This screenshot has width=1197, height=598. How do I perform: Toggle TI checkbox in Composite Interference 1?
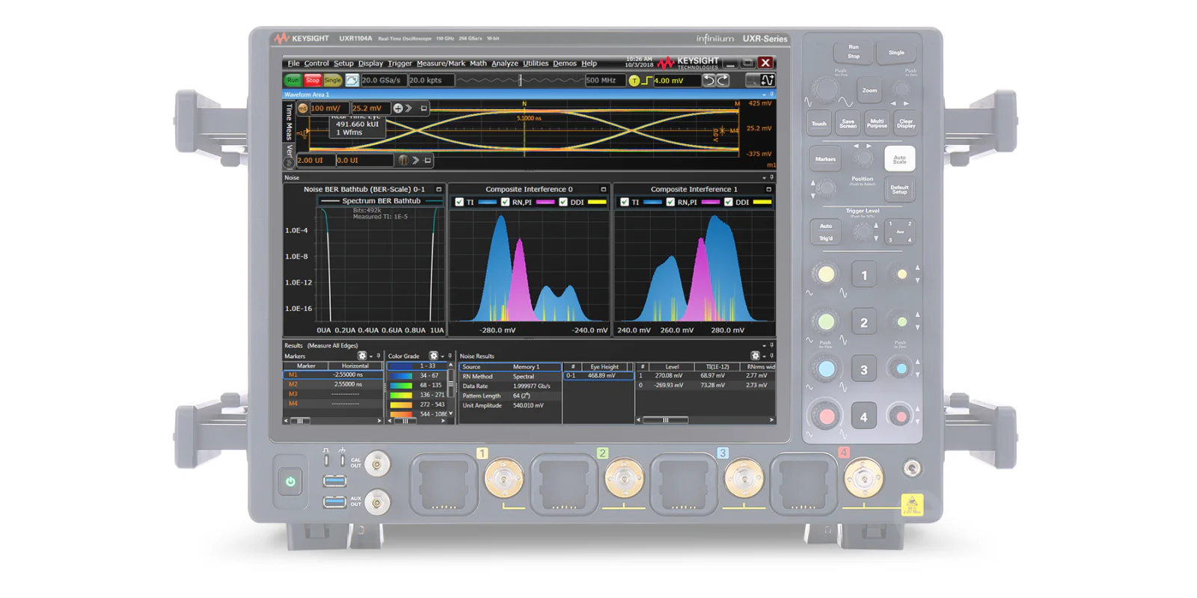(x=625, y=203)
